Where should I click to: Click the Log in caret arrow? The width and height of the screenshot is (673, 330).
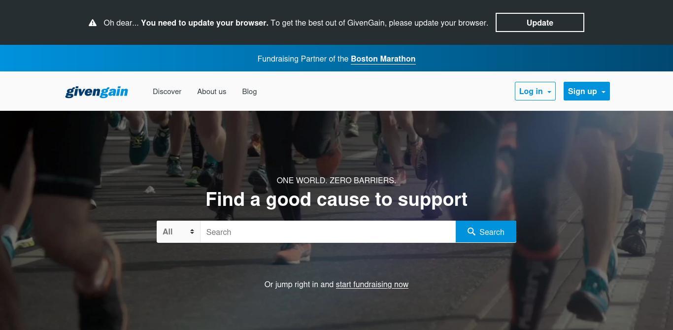coord(549,92)
